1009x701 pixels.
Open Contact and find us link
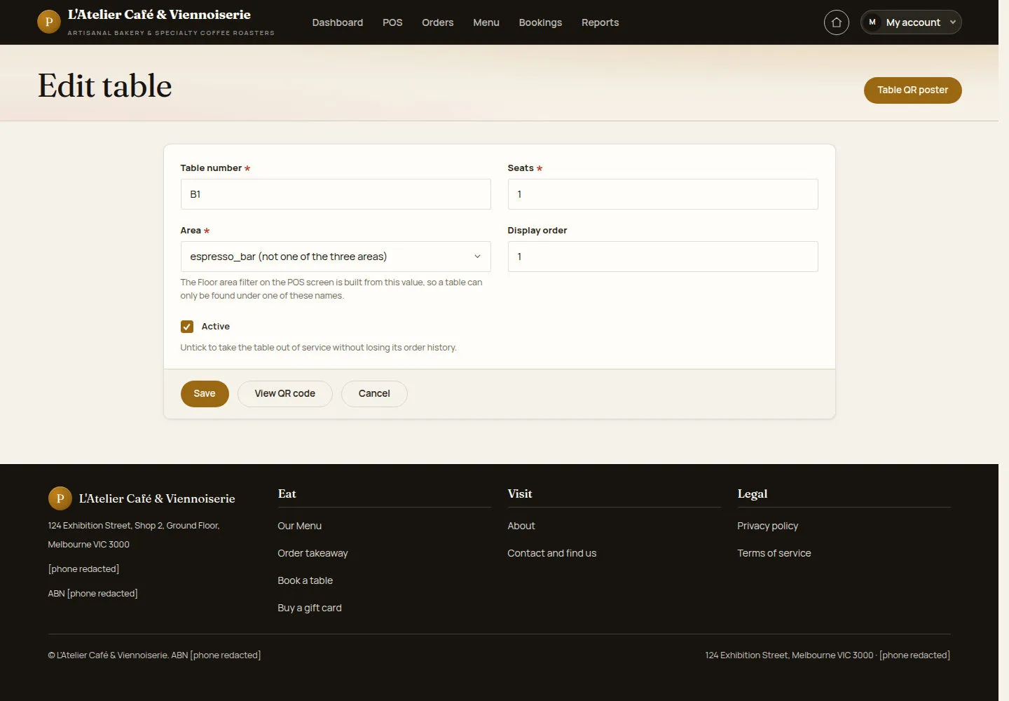tap(552, 553)
